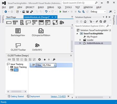Click the Solution Explorer Home icon
The width and height of the screenshot is (117, 104).
(85, 21)
